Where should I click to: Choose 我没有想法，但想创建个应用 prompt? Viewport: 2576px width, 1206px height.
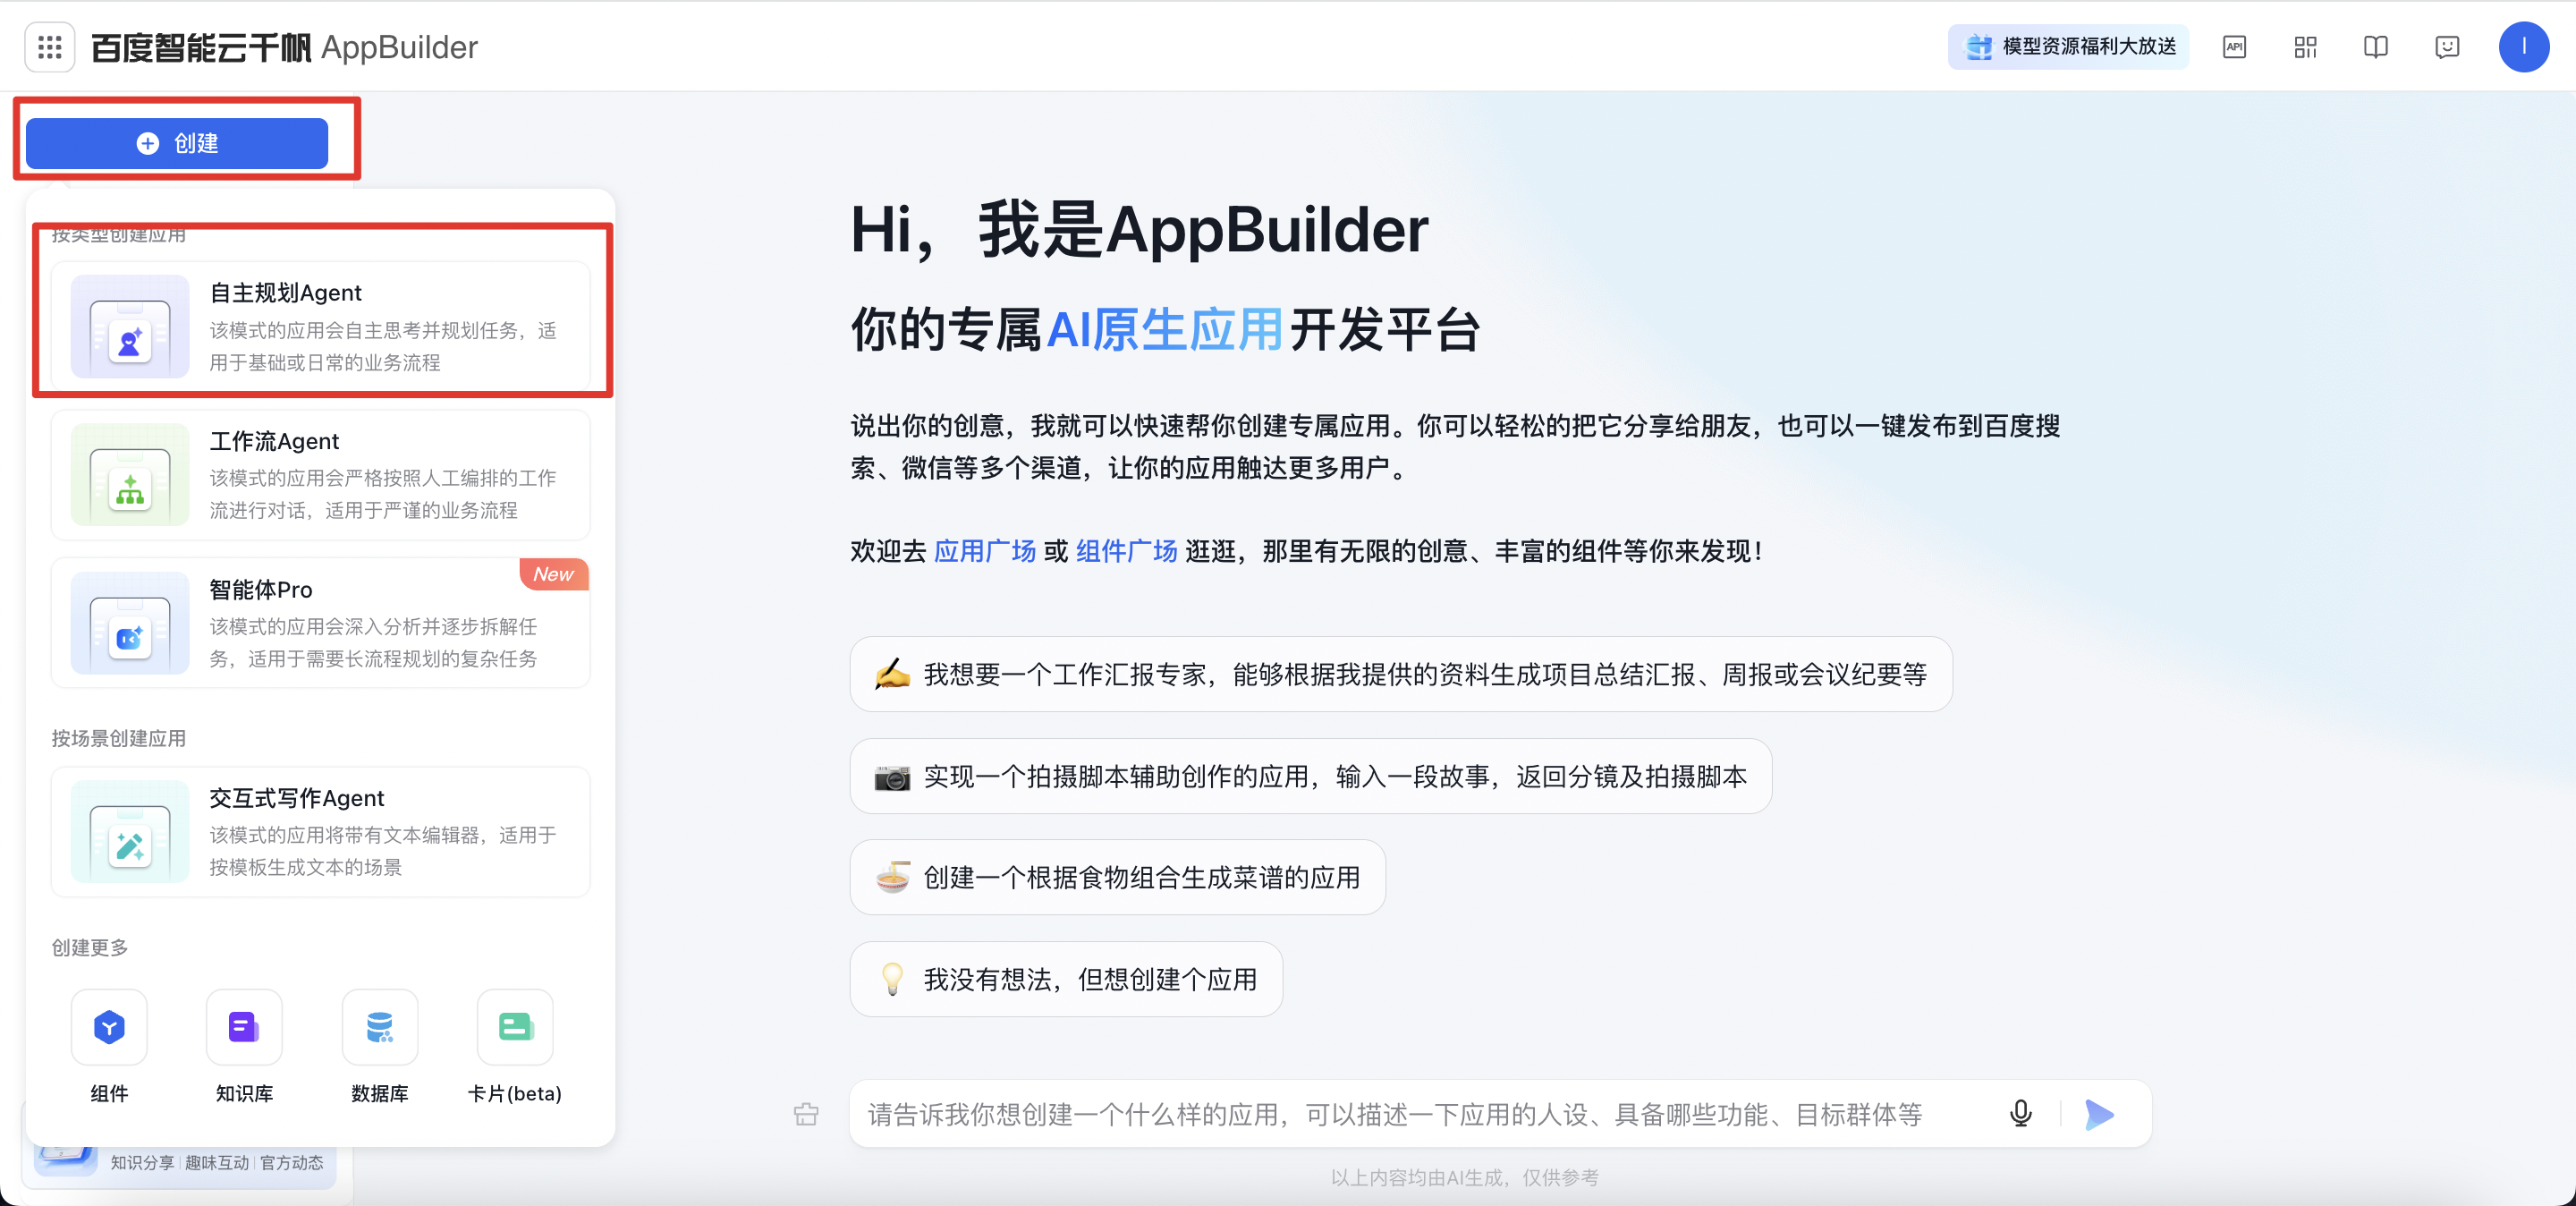(x=1066, y=979)
